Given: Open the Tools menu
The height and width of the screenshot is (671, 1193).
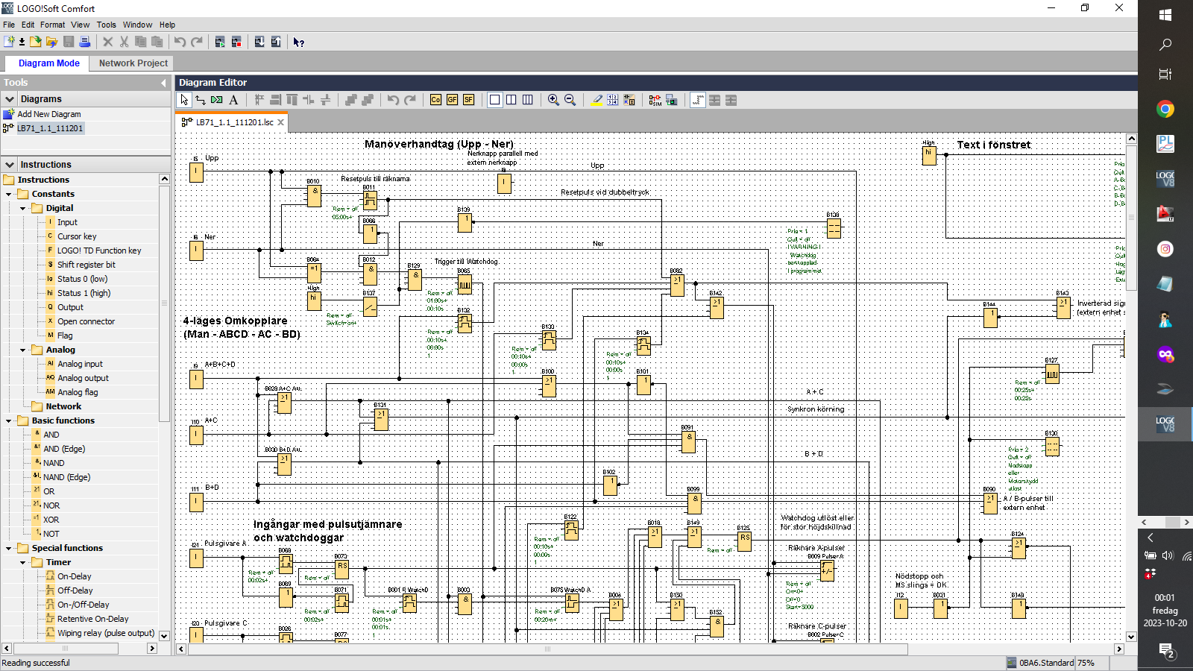Looking at the screenshot, I should [106, 25].
